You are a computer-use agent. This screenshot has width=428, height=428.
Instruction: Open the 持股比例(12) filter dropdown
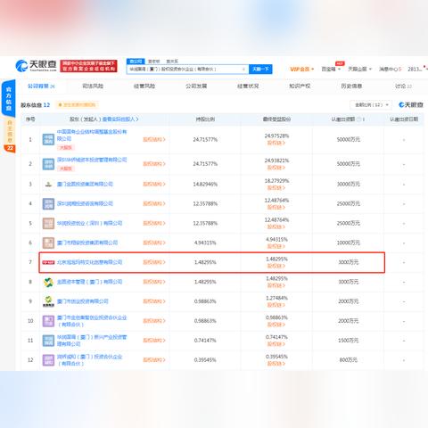click(x=371, y=105)
